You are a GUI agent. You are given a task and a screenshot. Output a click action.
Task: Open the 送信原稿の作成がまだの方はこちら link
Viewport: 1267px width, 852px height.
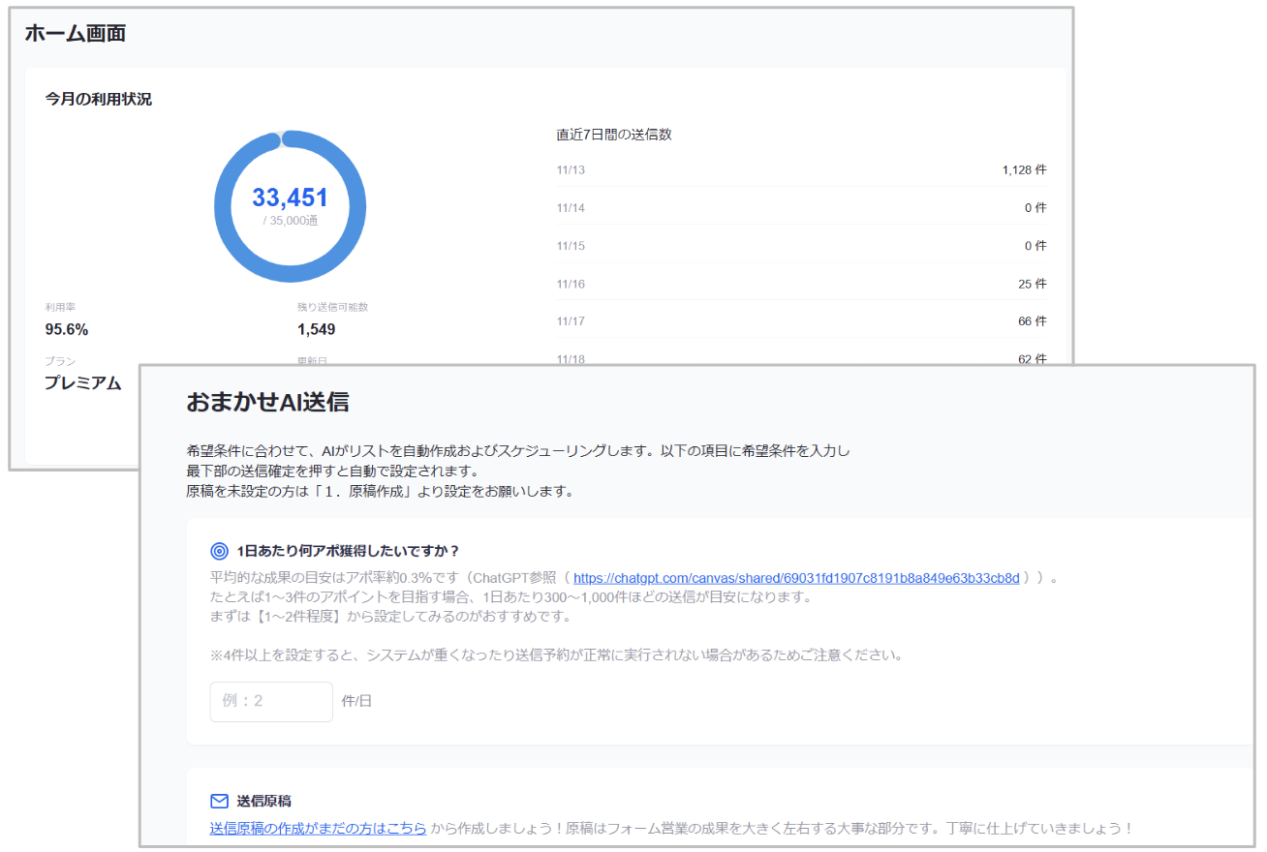318,829
